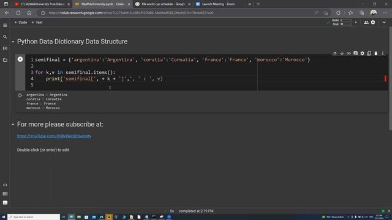
Task: Run the semifinal code cell
Action: coord(20,59)
